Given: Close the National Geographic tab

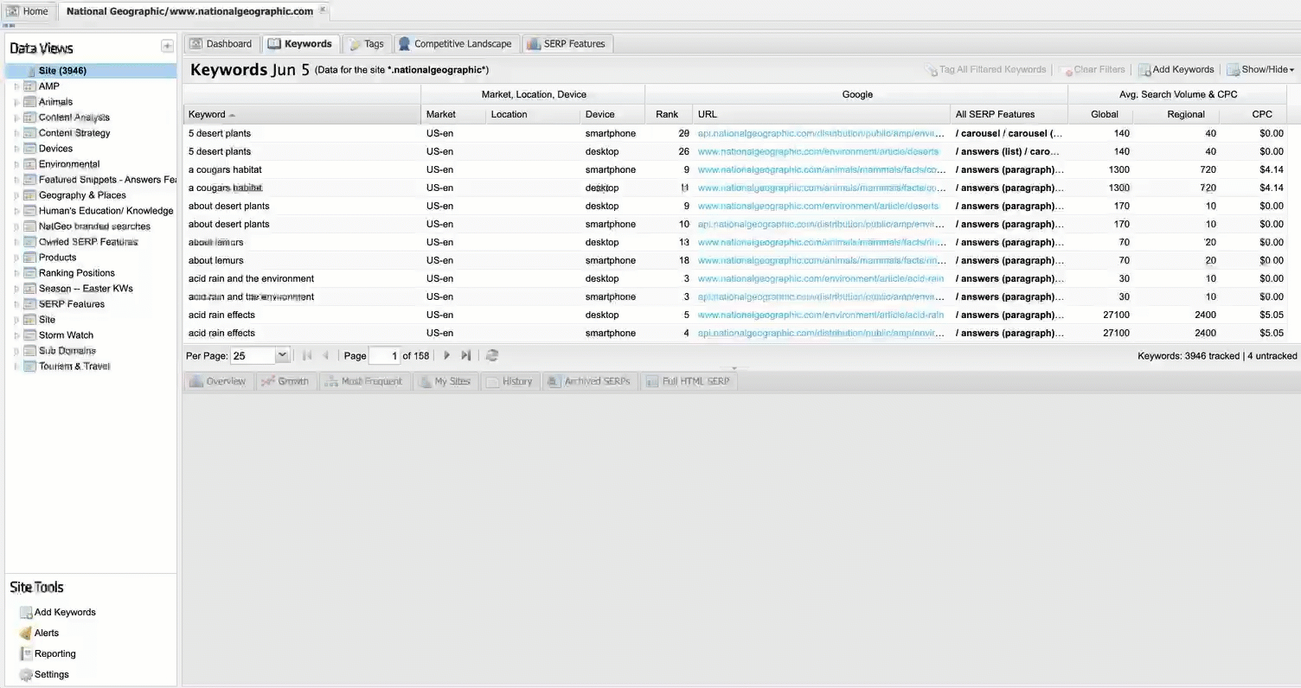Looking at the screenshot, I should coord(323,10).
